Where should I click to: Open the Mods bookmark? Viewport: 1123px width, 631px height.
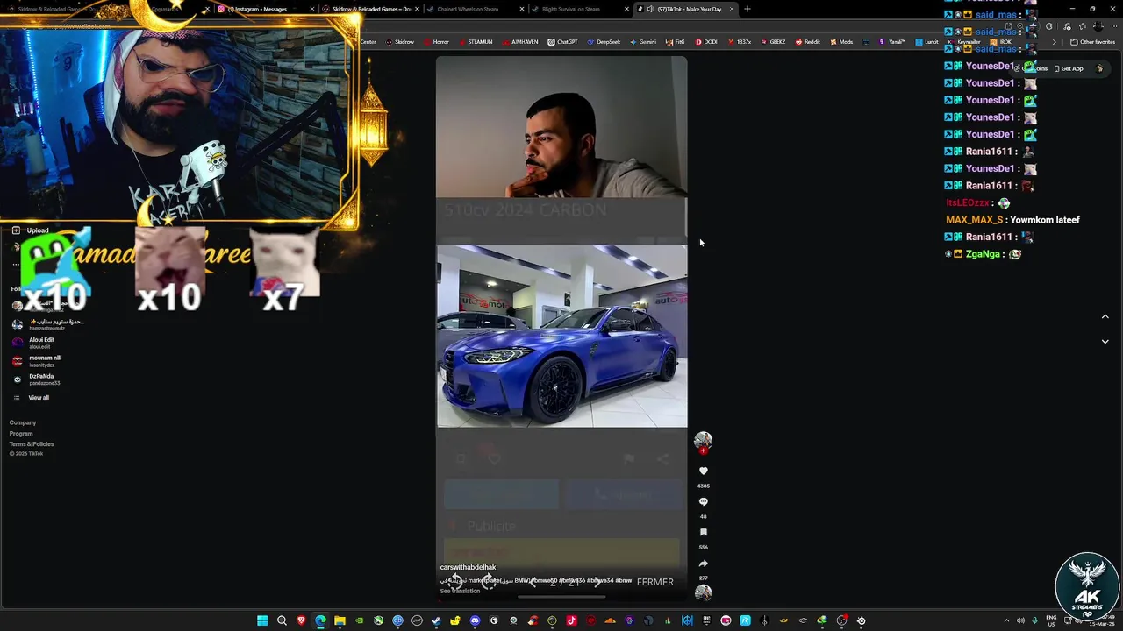point(841,42)
